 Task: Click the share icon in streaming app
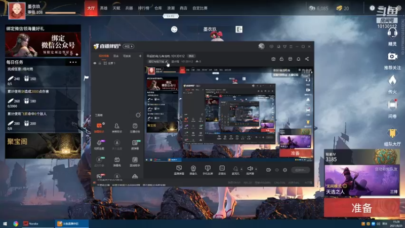(307, 59)
